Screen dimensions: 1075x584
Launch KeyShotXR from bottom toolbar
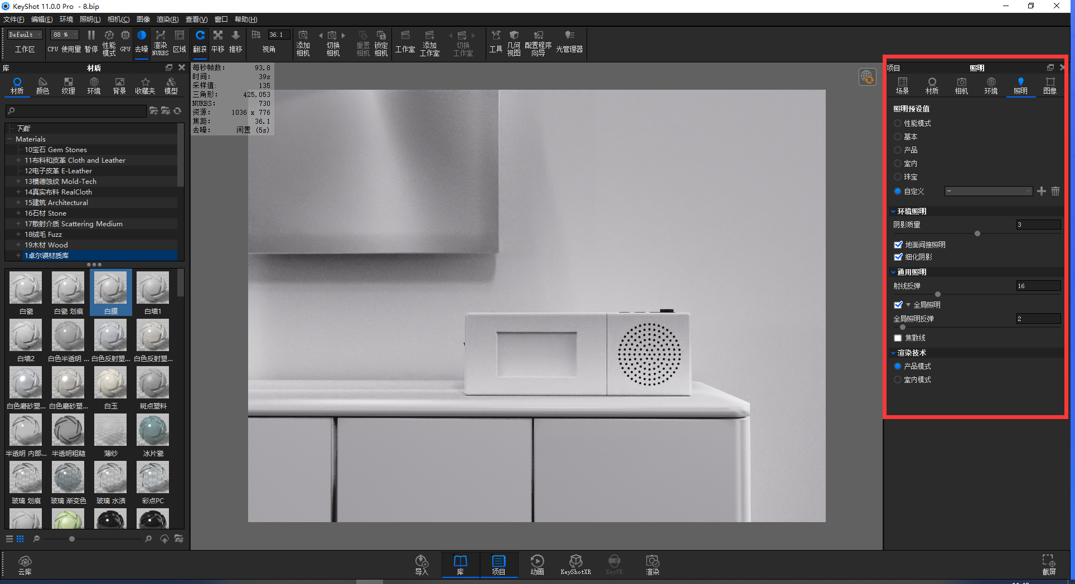pos(575,564)
